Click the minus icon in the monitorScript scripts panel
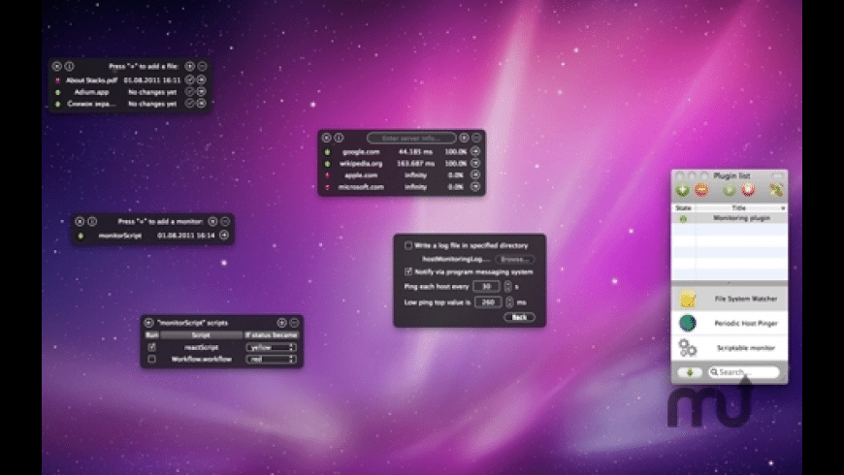Screen dimensions: 844x475 pos(294,323)
